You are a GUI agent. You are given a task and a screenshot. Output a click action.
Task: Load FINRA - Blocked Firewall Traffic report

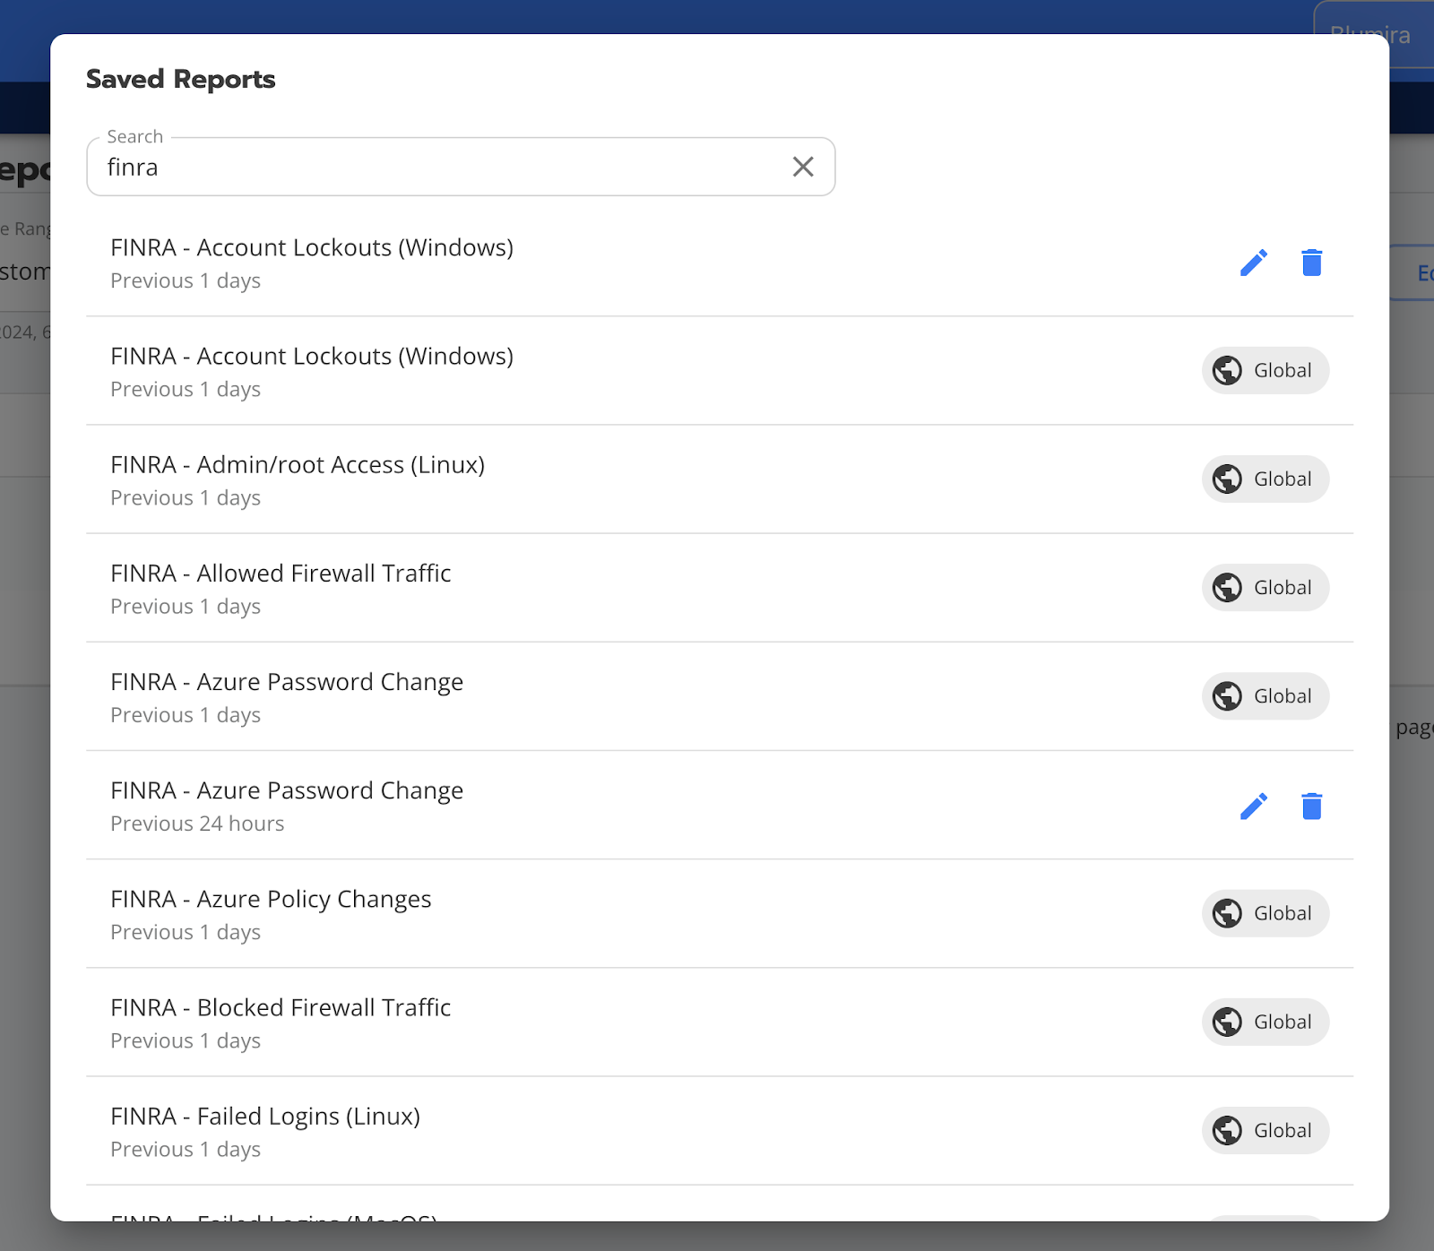pos(281,1008)
